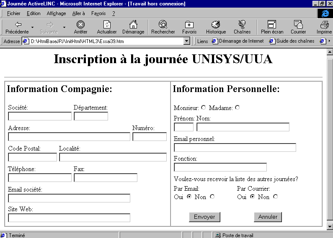This screenshot has height=238, width=333.
Task: Click the Internet Explorer logo throbber
Action: [325, 13]
